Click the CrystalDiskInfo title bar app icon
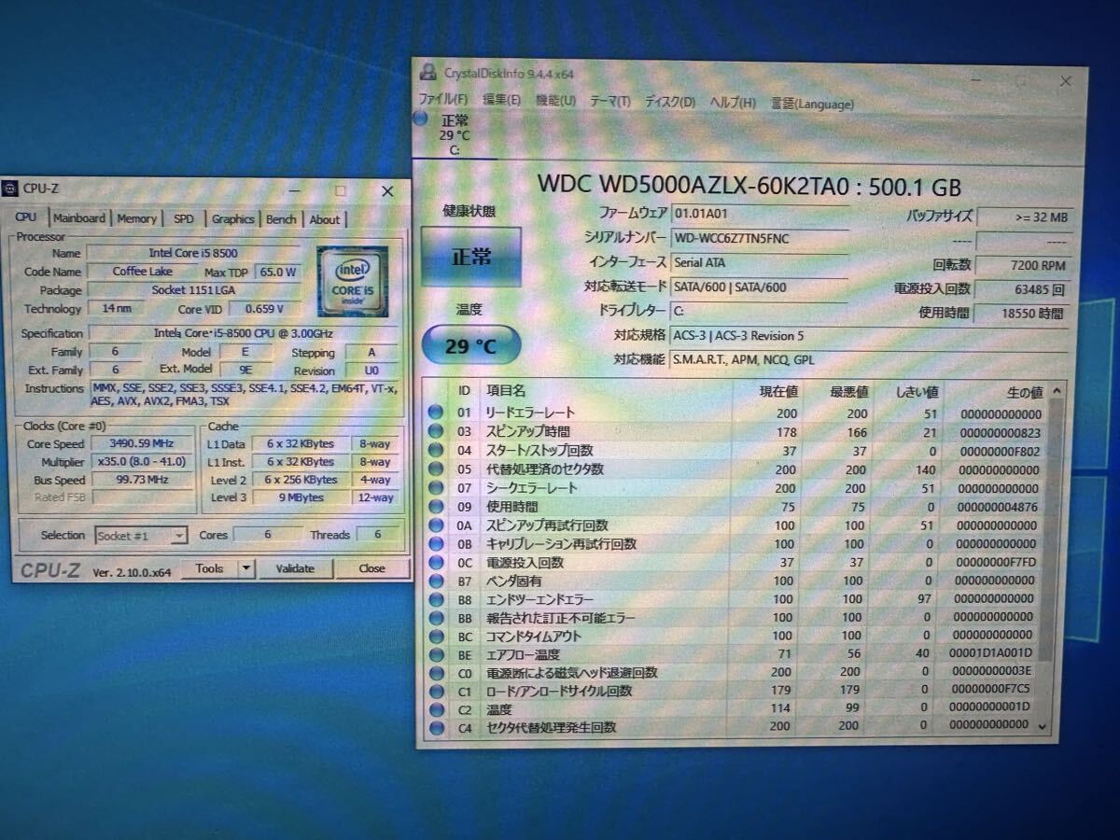This screenshot has width=1120, height=840. [x=427, y=73]
